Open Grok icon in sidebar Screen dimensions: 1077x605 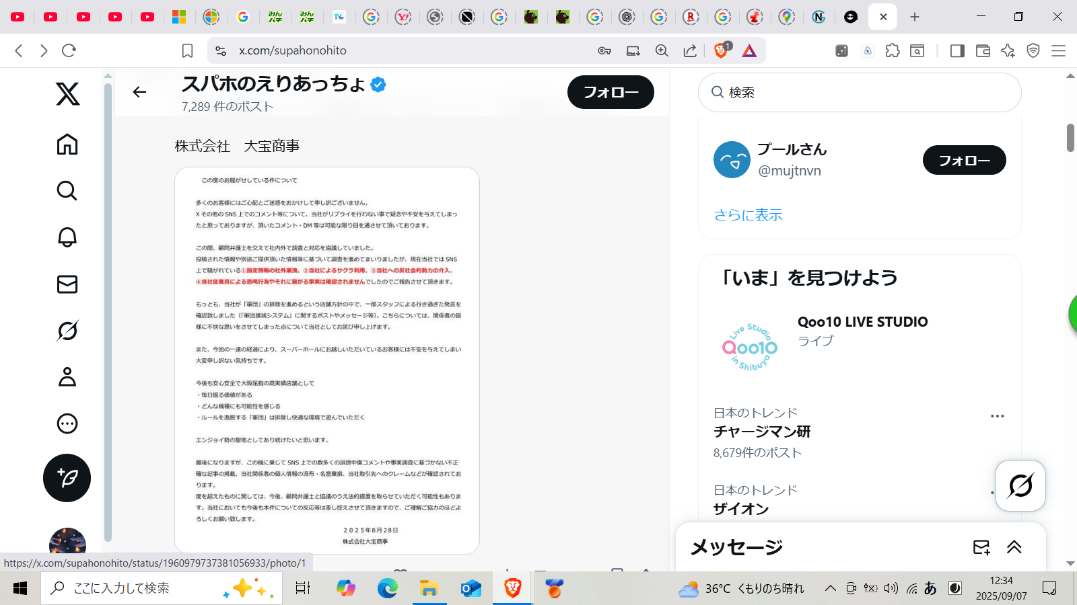67,331
